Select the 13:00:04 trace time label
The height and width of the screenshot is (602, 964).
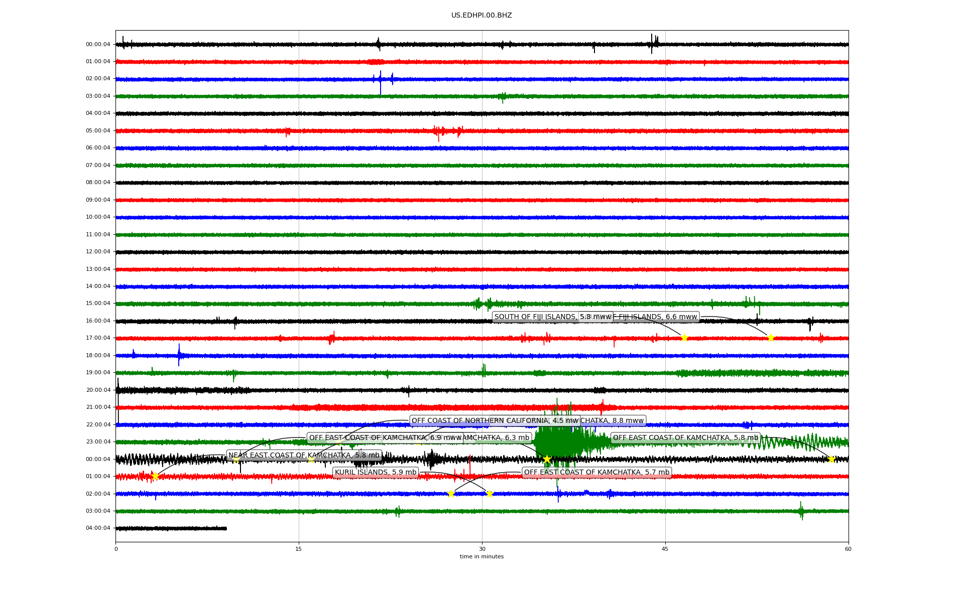pyautogui.click(x=98, y=269)
